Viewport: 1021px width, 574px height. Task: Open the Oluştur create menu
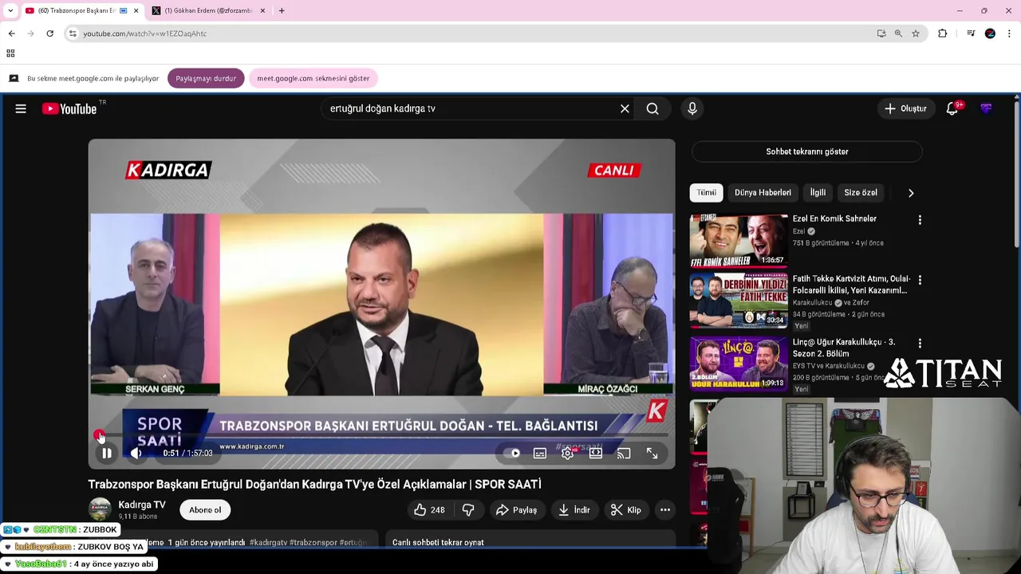905,108
